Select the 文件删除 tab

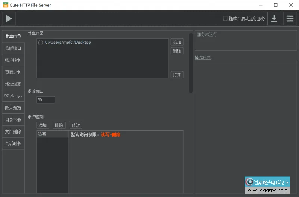tap(13, 132)
